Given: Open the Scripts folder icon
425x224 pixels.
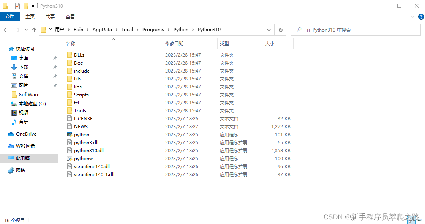Looking at the screenshot, I should 70,95.
